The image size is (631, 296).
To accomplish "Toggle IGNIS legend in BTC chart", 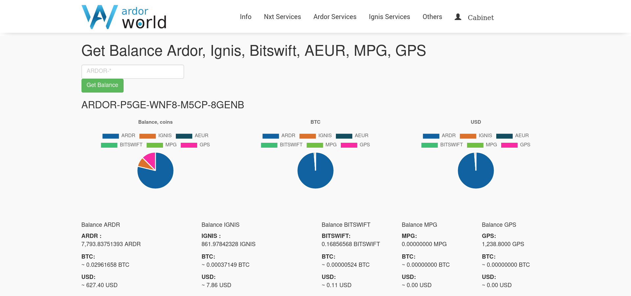I will [x=315, y=136].
